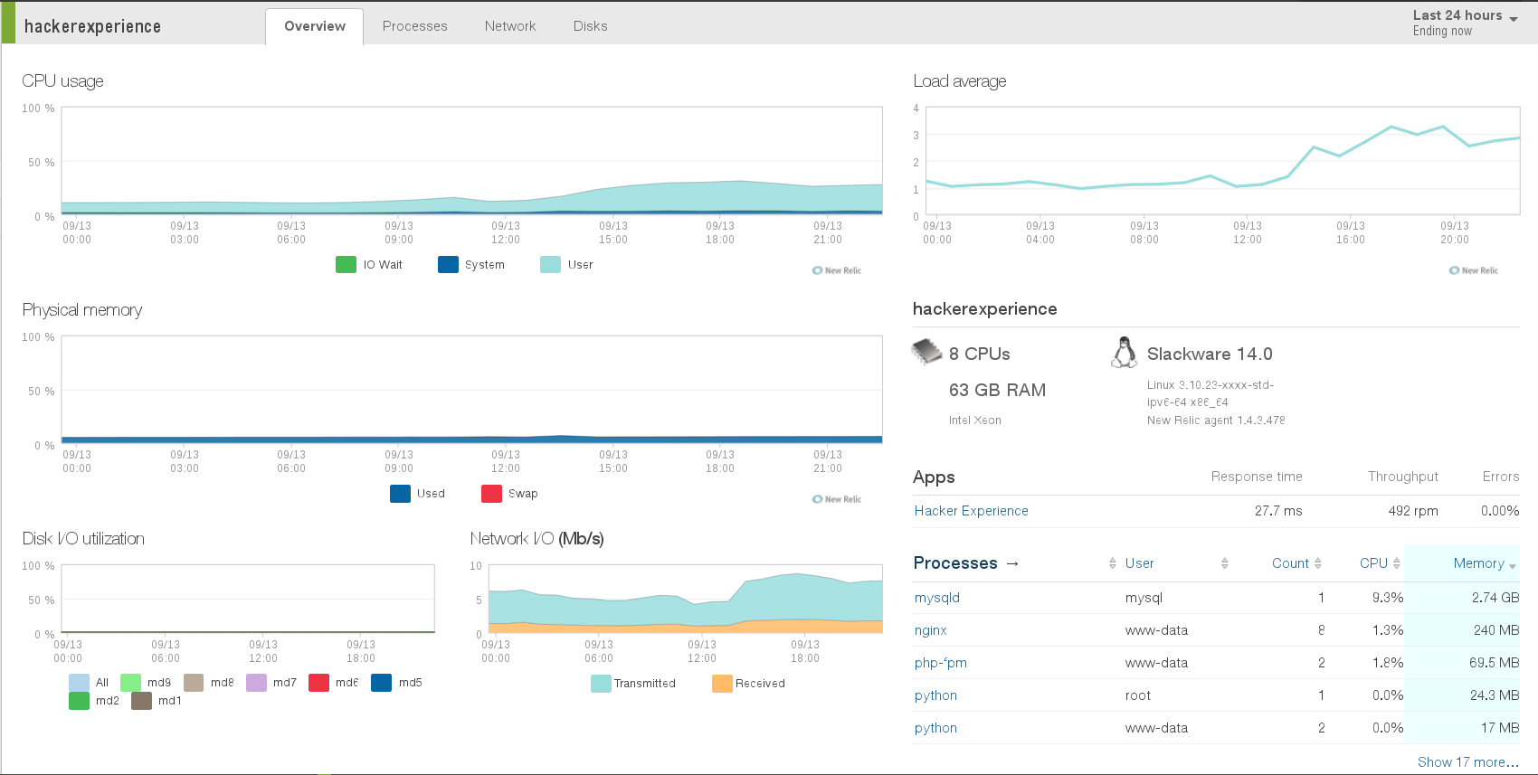Click the CPU usage chart title
The height and width of the screenshot is (775, 1538).
point(62,81)
